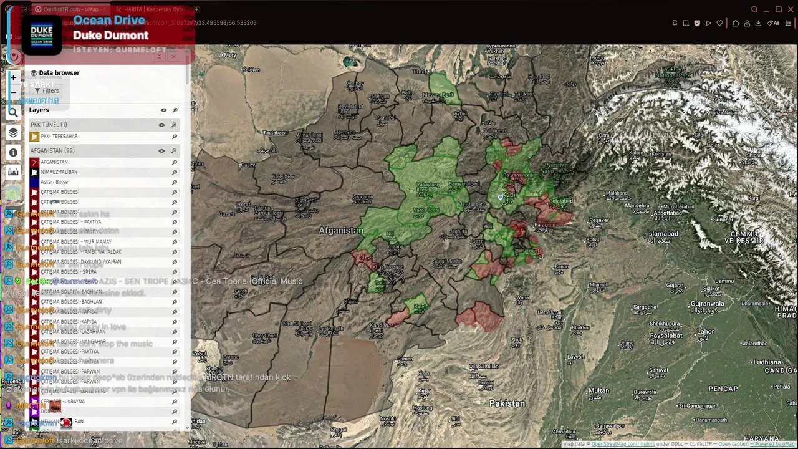798x449 pixels.
Task: Select ÇATIŞMA BÖLGESİ-LAGAHMAN row
Action: tap(104, 332)
